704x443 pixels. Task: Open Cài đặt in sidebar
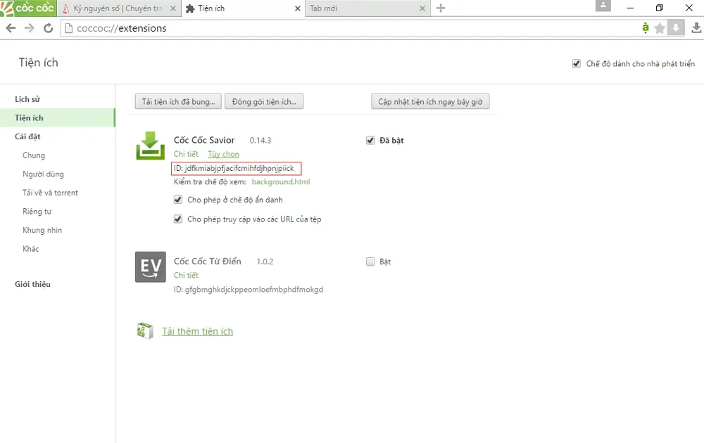click(x=27, y=136)
